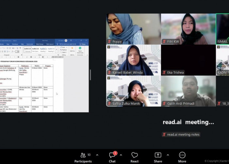Open the Styles pane dialog launcher
Screen dimensions: 229x164
(58, 55)
